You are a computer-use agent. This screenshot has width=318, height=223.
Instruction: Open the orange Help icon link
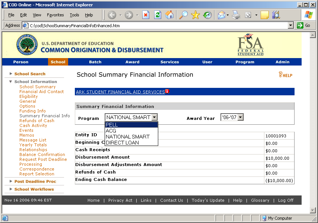coord(285,75)
